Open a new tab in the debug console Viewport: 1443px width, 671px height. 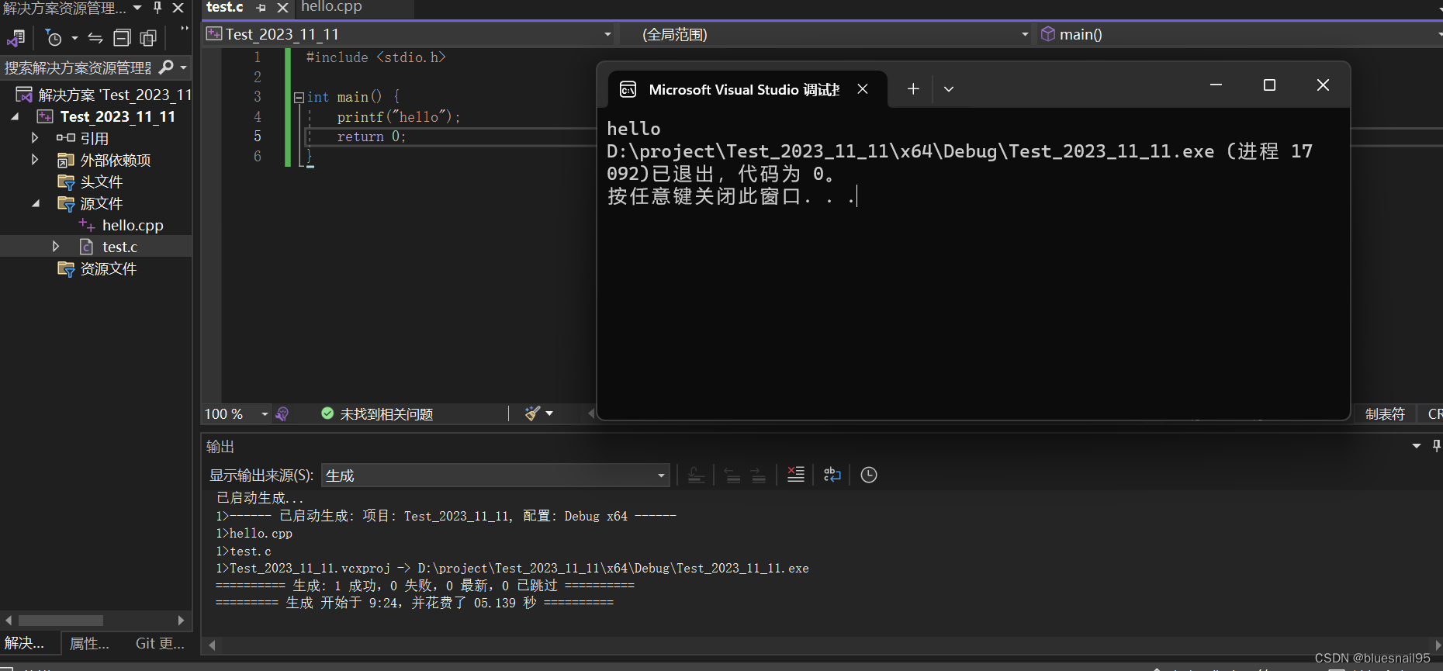[913, 89]
